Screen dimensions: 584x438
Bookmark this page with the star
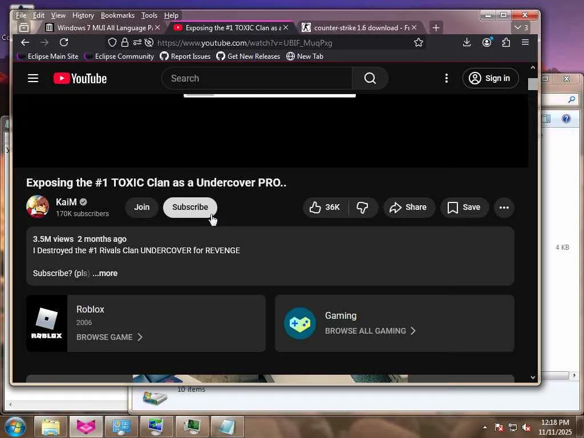tap(419, 42)
